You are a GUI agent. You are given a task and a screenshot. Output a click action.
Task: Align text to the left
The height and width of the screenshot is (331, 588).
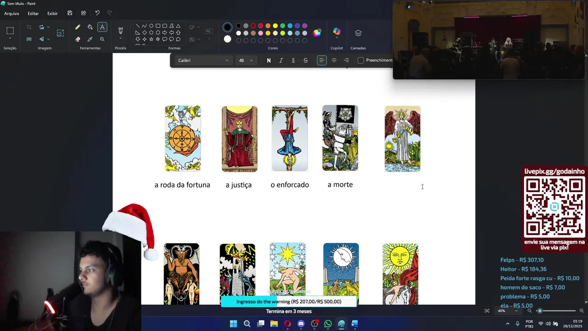tap(322, 60)
